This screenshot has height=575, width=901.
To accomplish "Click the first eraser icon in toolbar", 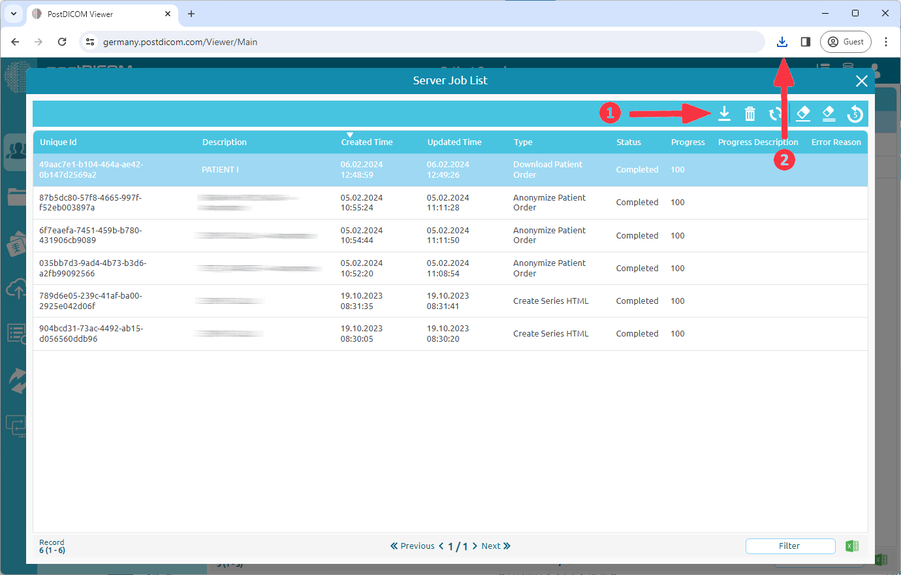I will tap(803, 114).
